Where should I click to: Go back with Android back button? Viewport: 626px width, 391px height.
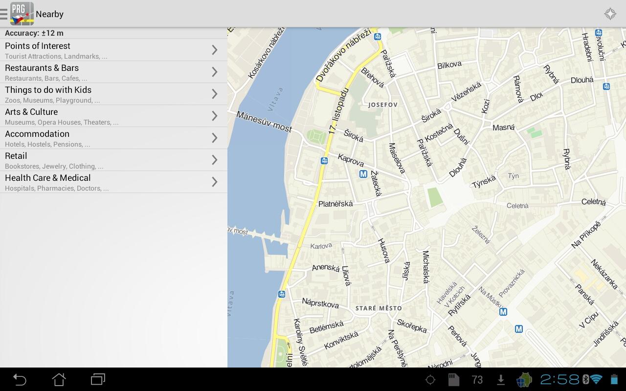click(20, 379)
